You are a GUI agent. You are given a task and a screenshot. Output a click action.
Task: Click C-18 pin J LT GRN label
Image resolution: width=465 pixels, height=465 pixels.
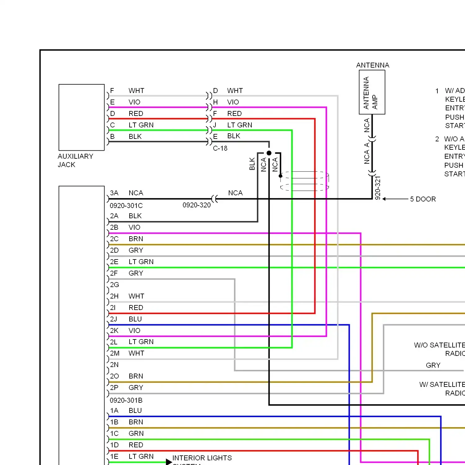pos(232,125)
